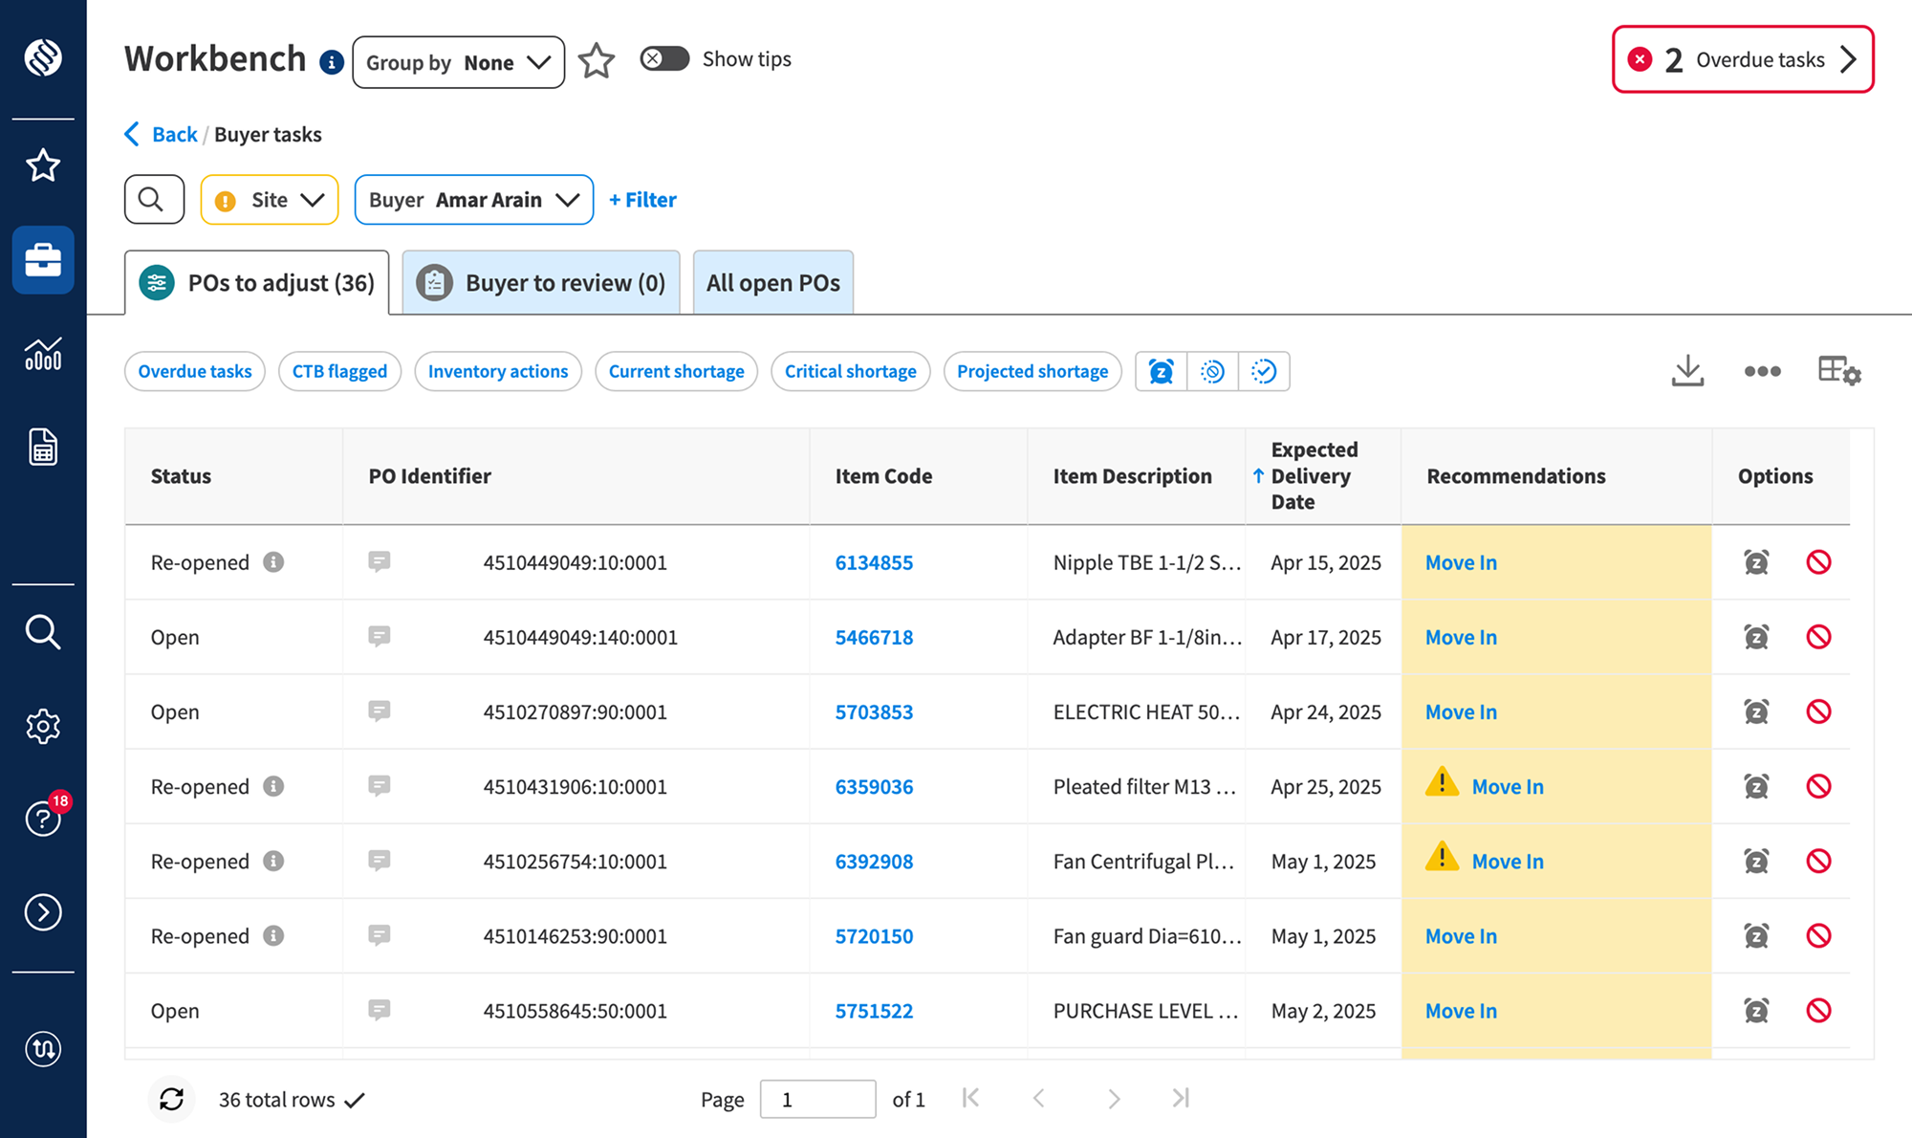Go to the last page
This screenshot has width=1912, height=1138.
click(x=1181, y=1098)
